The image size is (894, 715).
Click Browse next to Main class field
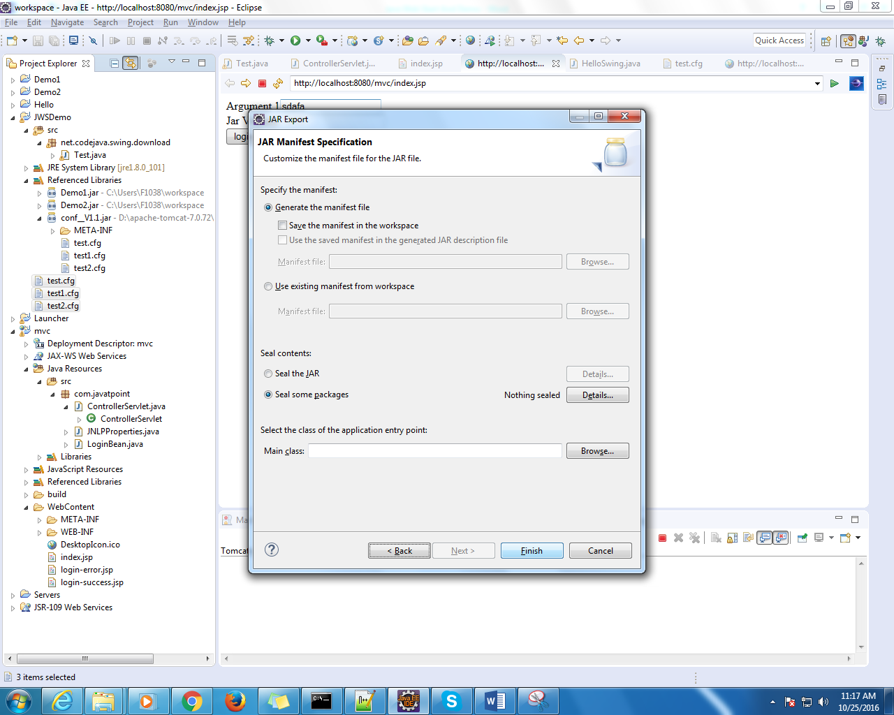597,450
